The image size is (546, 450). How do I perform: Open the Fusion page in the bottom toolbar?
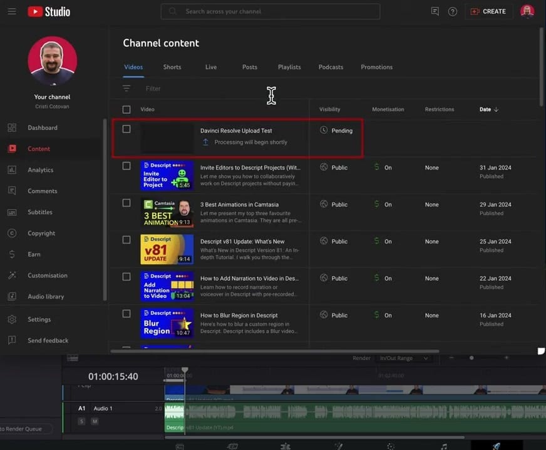(339, 445)
